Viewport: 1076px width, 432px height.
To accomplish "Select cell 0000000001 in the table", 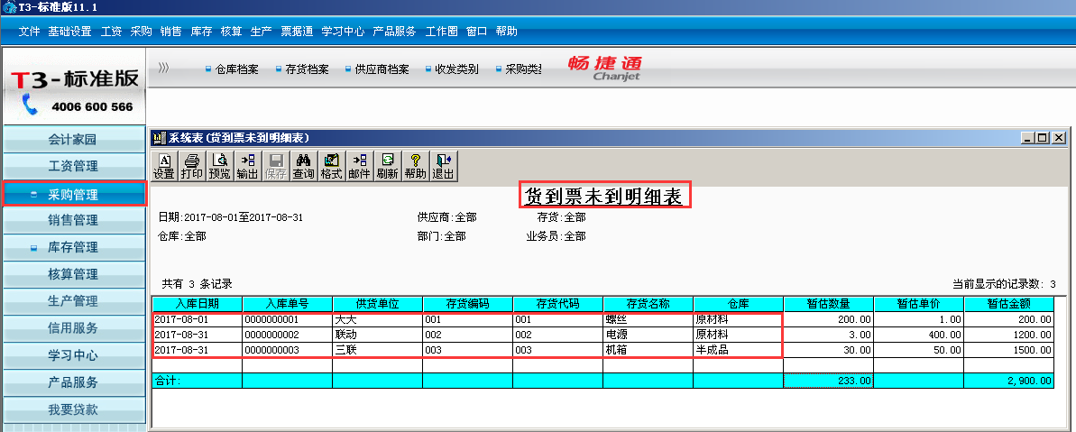I will pos(287,319).
